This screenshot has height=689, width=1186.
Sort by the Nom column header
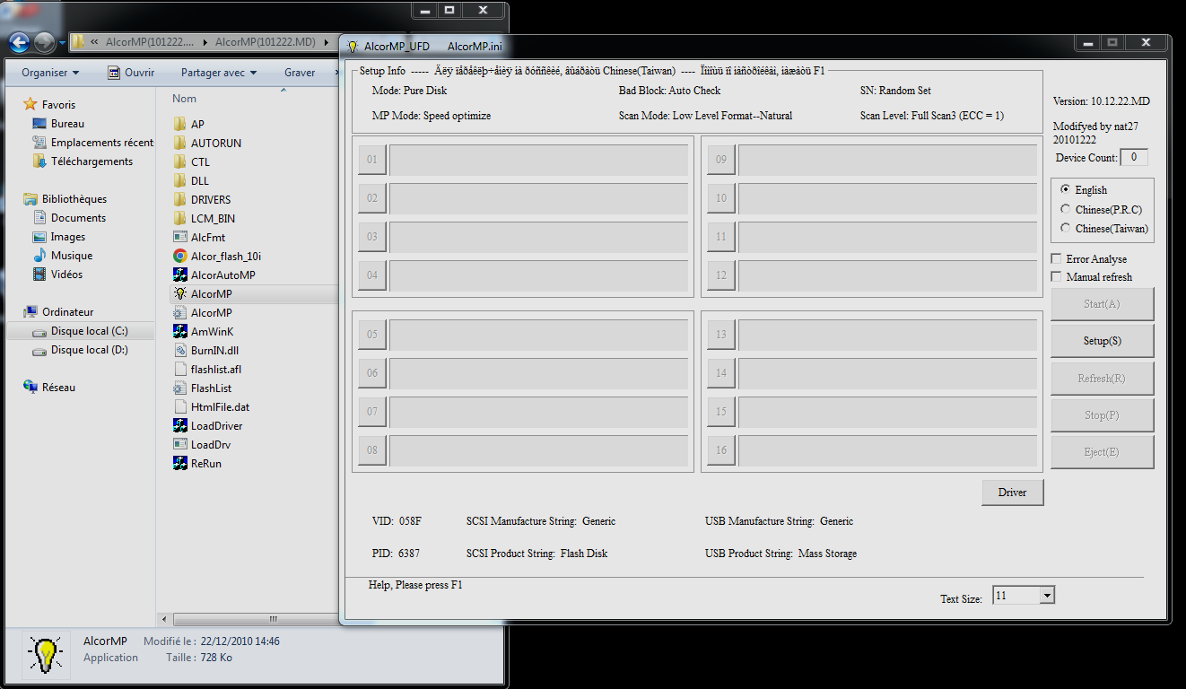(x=185, y=98)
